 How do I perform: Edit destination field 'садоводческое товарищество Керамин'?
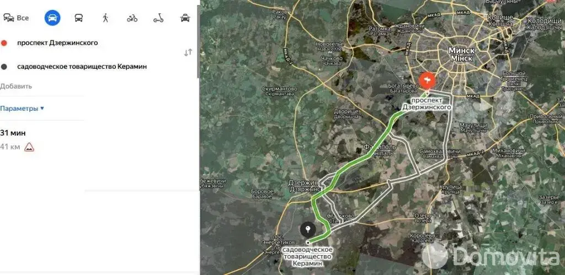coord(82,66)
